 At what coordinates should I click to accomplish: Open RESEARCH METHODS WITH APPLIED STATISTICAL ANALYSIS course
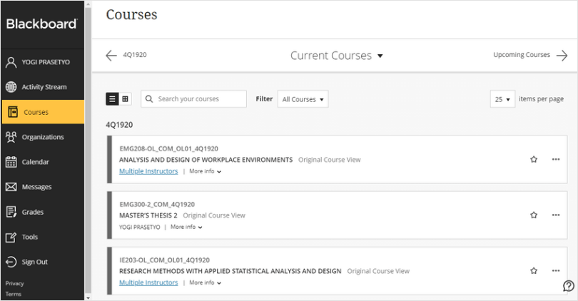pos(230,271)
